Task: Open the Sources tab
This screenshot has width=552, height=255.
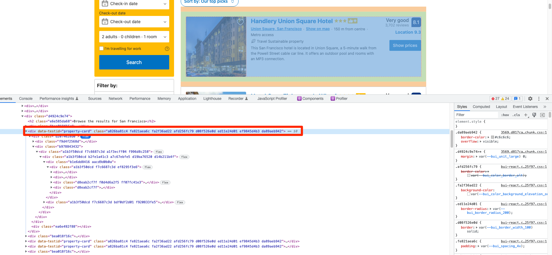Action: [x=95, y=99]
